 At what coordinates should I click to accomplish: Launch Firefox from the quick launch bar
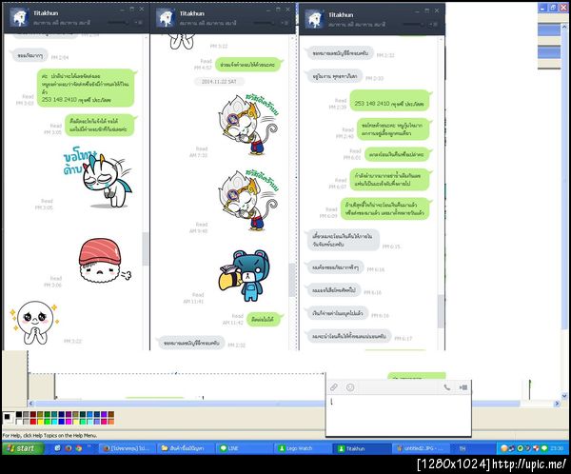pos(69,448)
